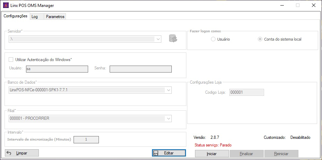Switch to the Log tab
Viewport: 322px width, 160px height.
[37, 17]
